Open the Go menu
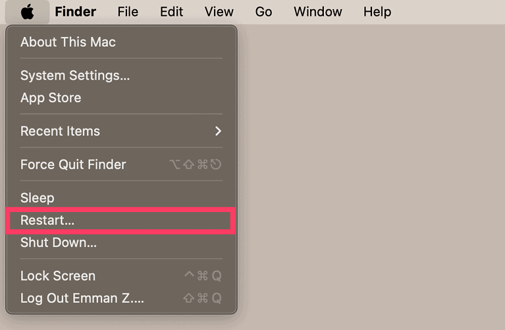The width and height of the screenshot is (505, 330). click(x=263, y=12)
